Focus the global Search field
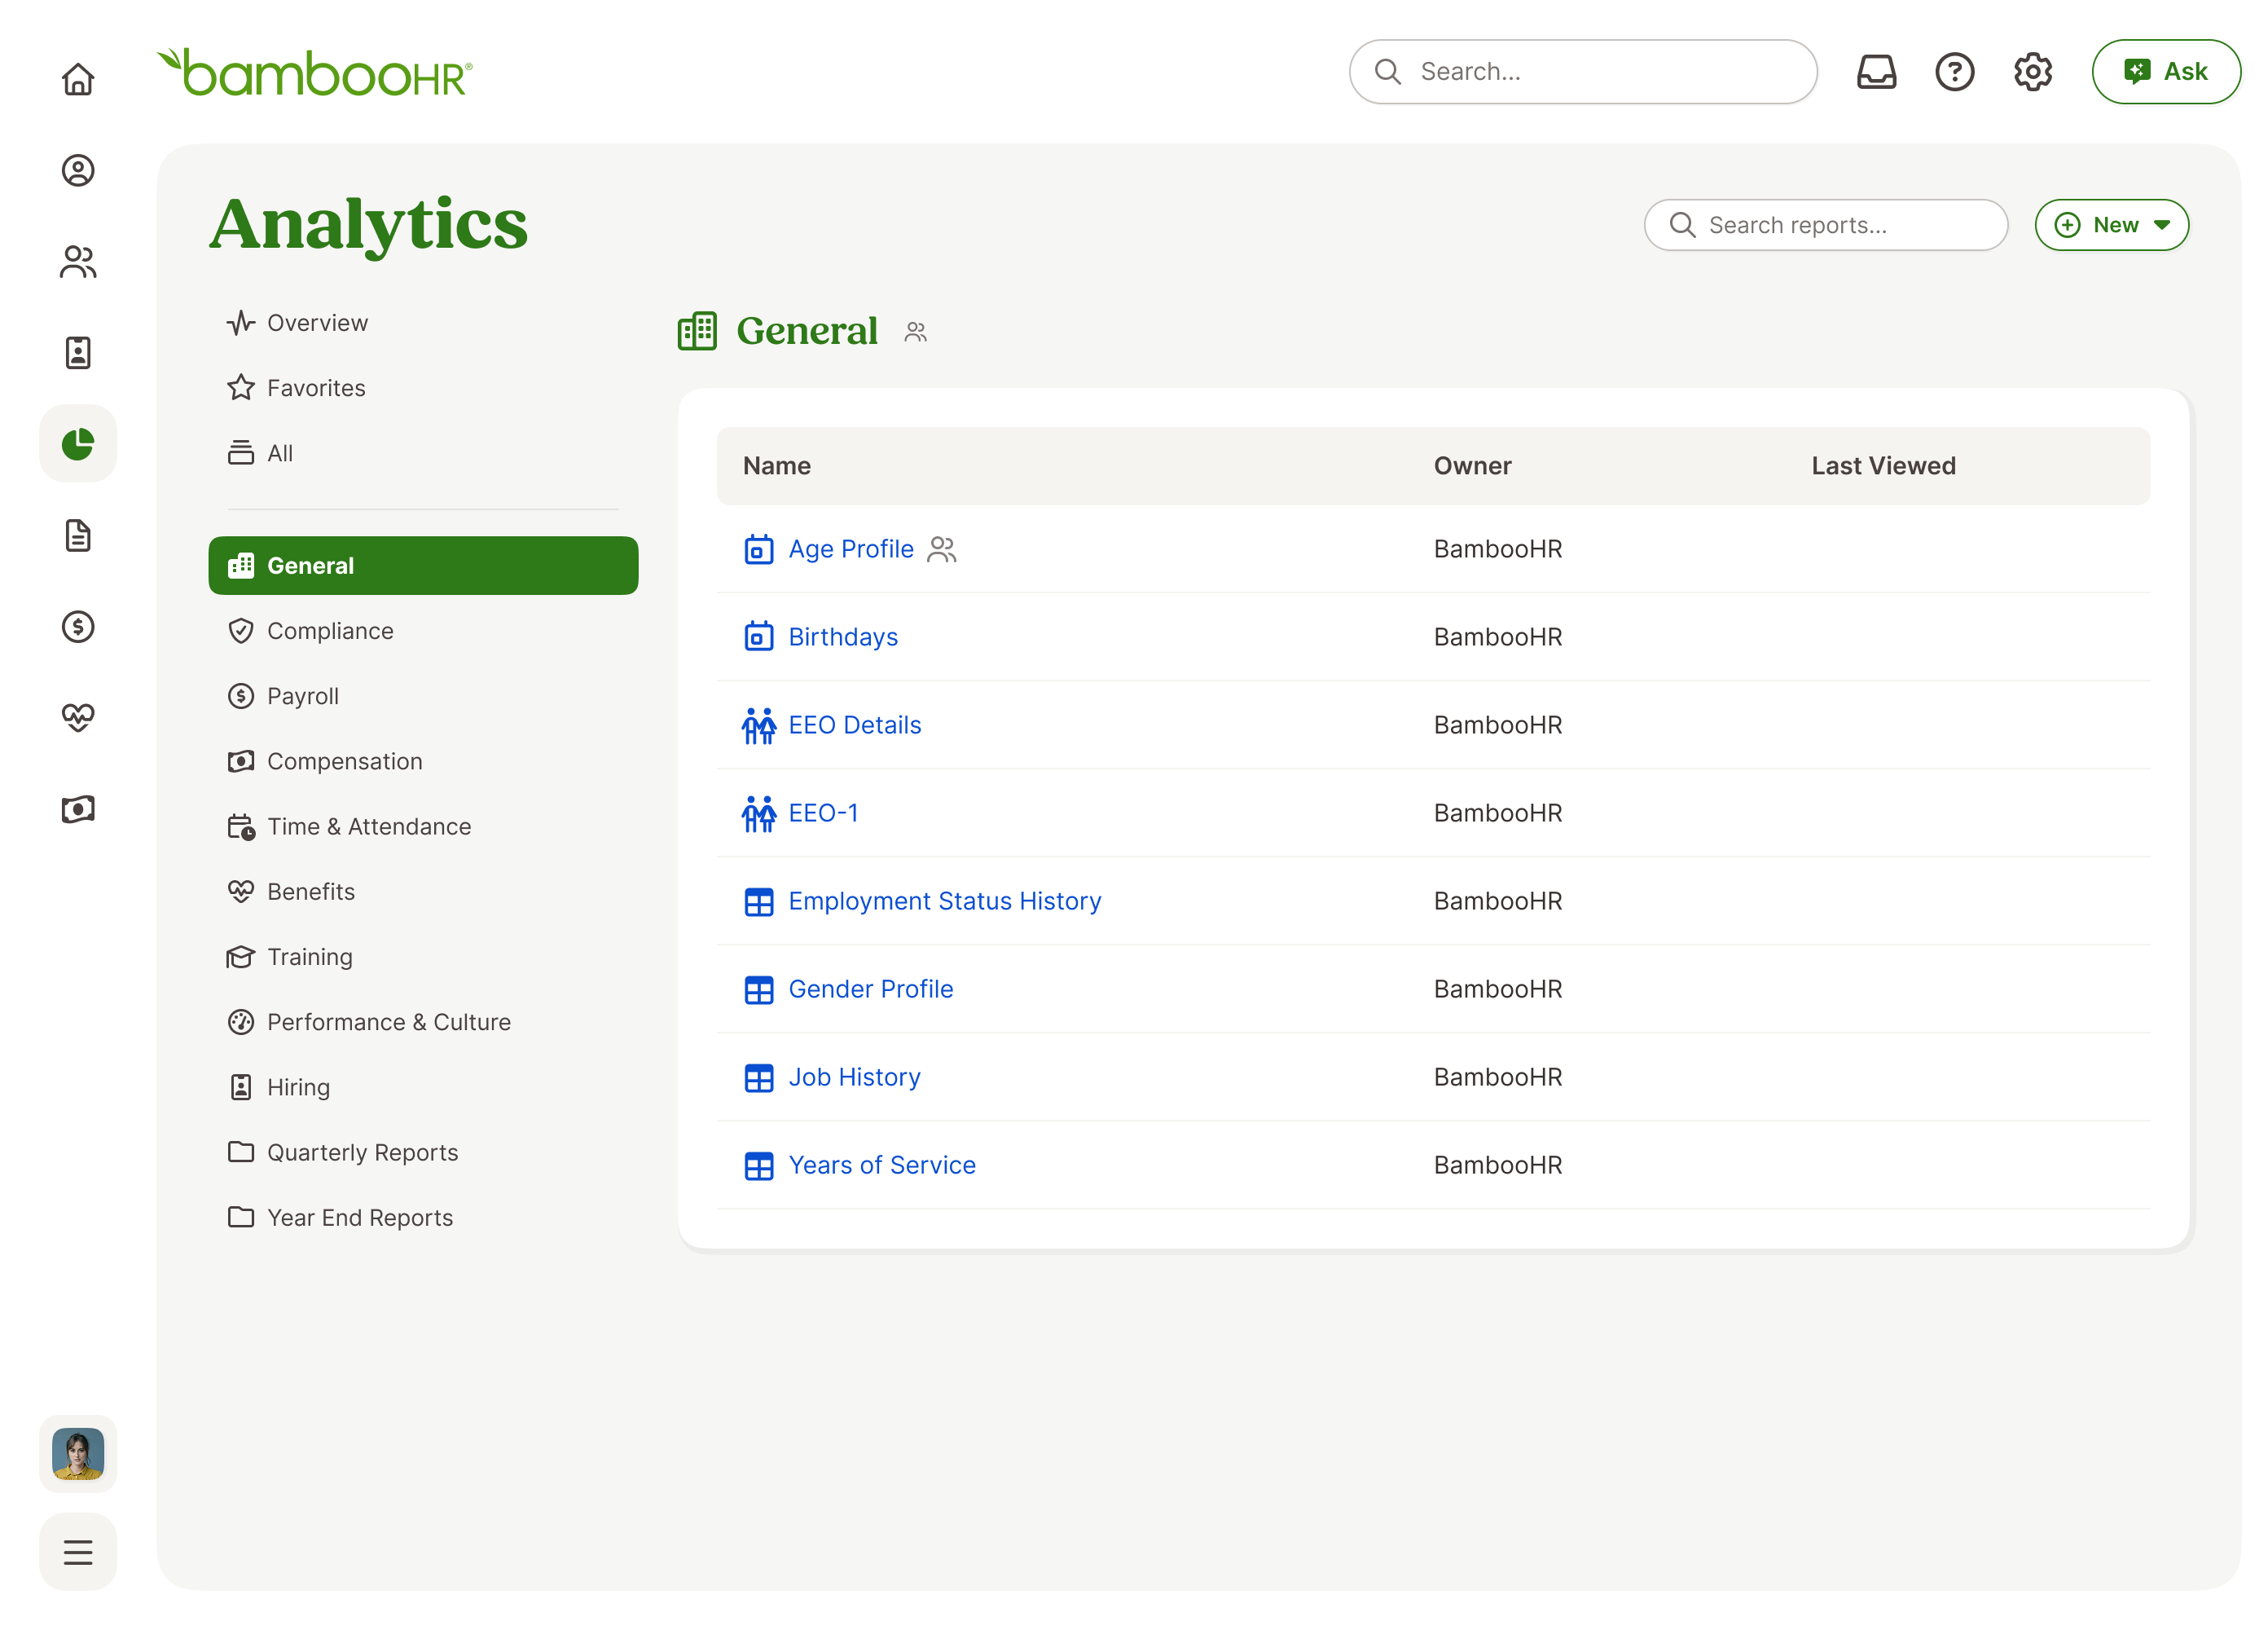 1583,72
